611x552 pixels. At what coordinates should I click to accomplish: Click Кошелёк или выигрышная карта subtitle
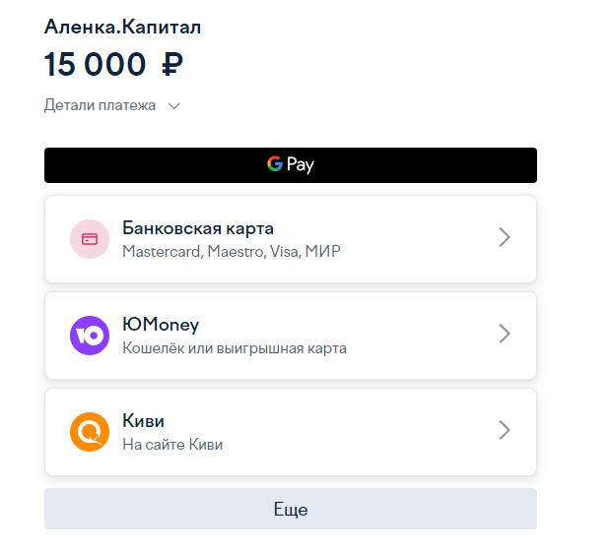pos(235,348)
